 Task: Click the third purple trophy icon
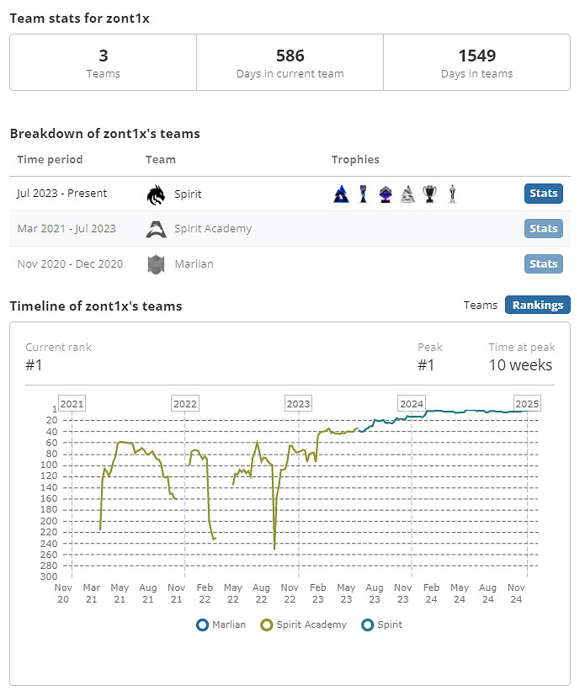[385, 194]
